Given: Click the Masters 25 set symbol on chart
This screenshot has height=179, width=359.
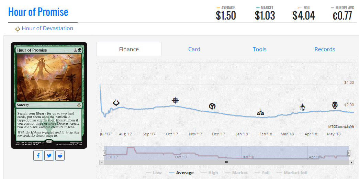Looking at the screenshot, I should point(303,107).
